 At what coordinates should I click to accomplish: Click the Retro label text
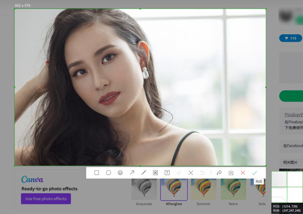(233, 204)
